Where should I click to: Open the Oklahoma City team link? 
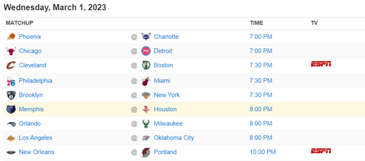coord(174,138)
